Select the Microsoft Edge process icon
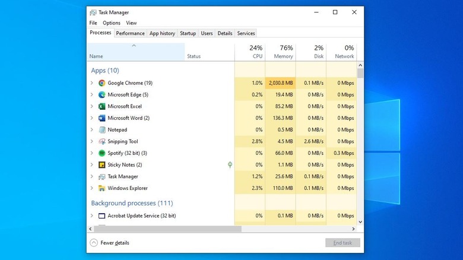463x260 pixels. point(102,95)
